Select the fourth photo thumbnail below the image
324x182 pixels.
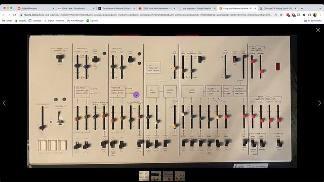pos(180,176)
